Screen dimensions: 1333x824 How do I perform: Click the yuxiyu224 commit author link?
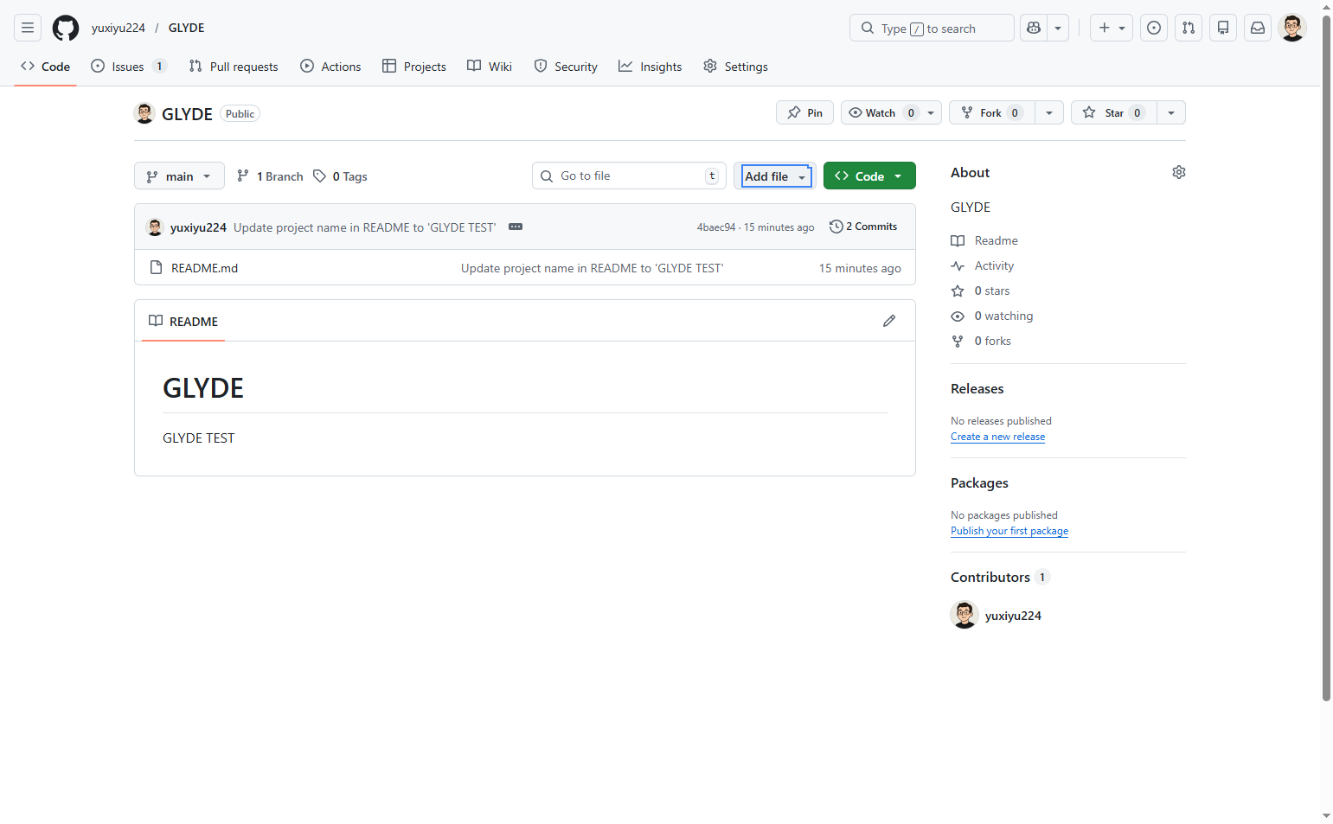click(x=198, y=227)
